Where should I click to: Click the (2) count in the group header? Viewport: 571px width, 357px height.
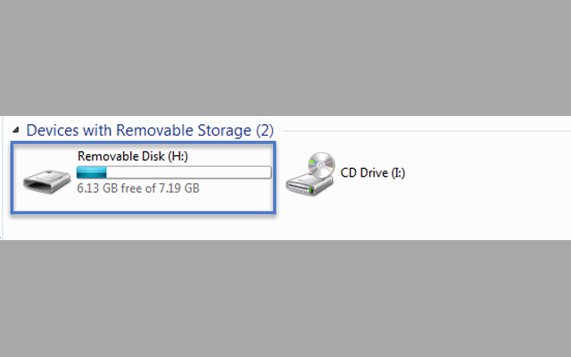tap(265, 130)
